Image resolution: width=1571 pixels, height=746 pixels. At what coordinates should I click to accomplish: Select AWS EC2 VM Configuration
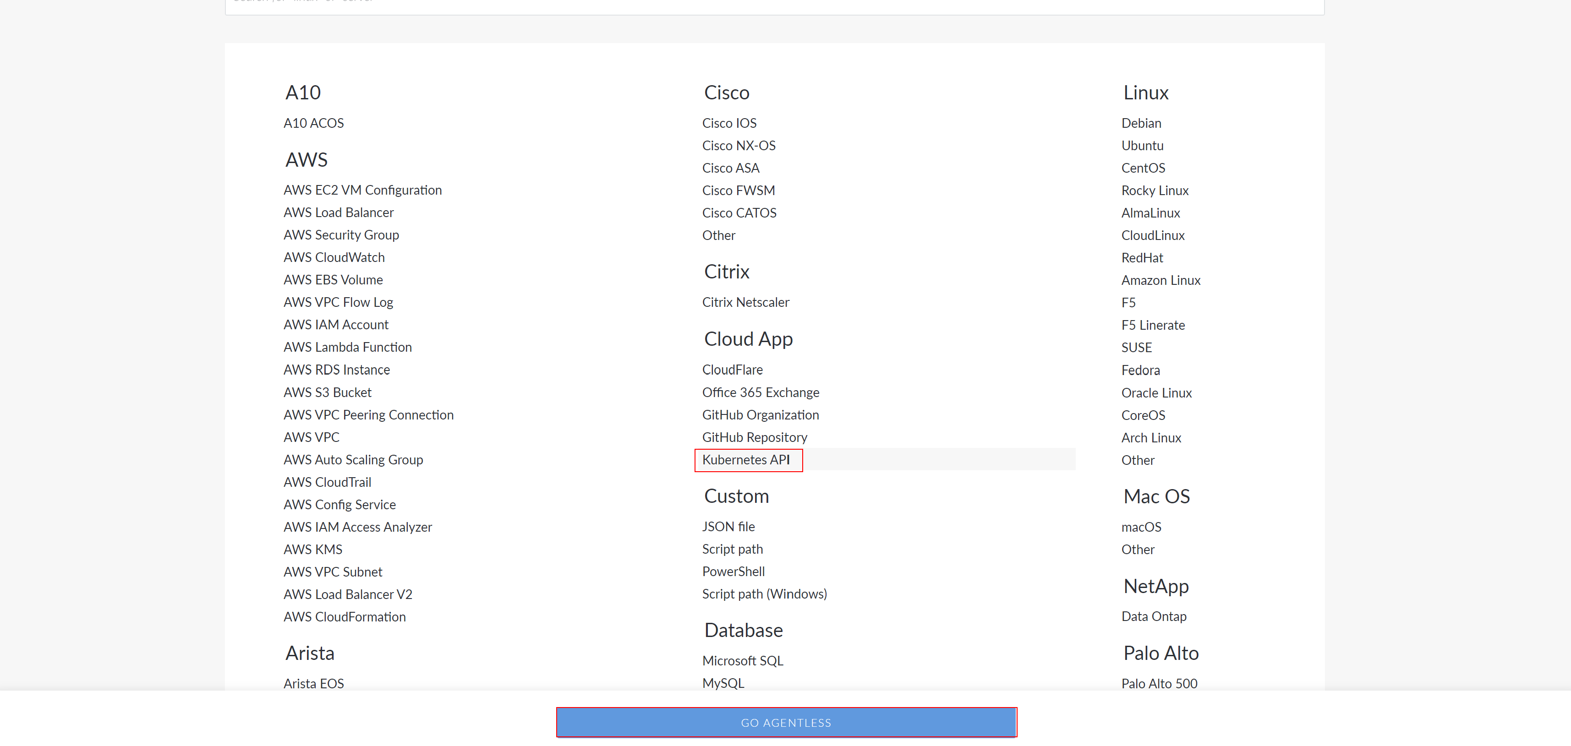coord(362,190)
